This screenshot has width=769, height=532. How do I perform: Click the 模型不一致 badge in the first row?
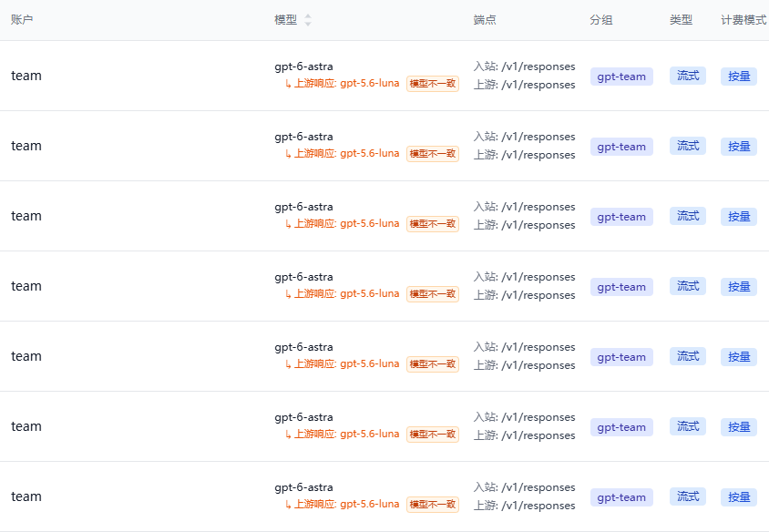tap(433, 84)
